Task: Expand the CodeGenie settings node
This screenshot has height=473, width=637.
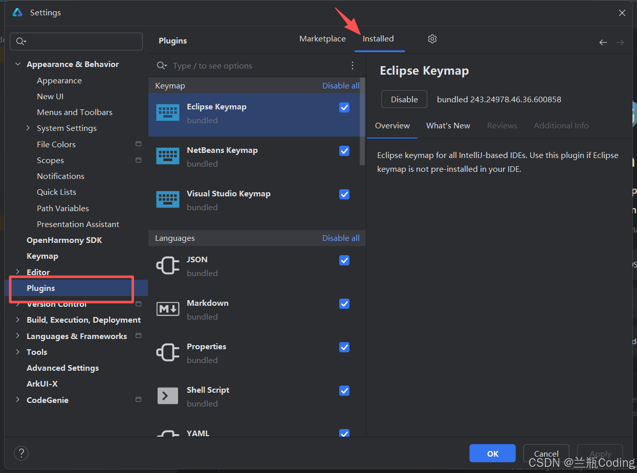Action: [x=18, y=399]
